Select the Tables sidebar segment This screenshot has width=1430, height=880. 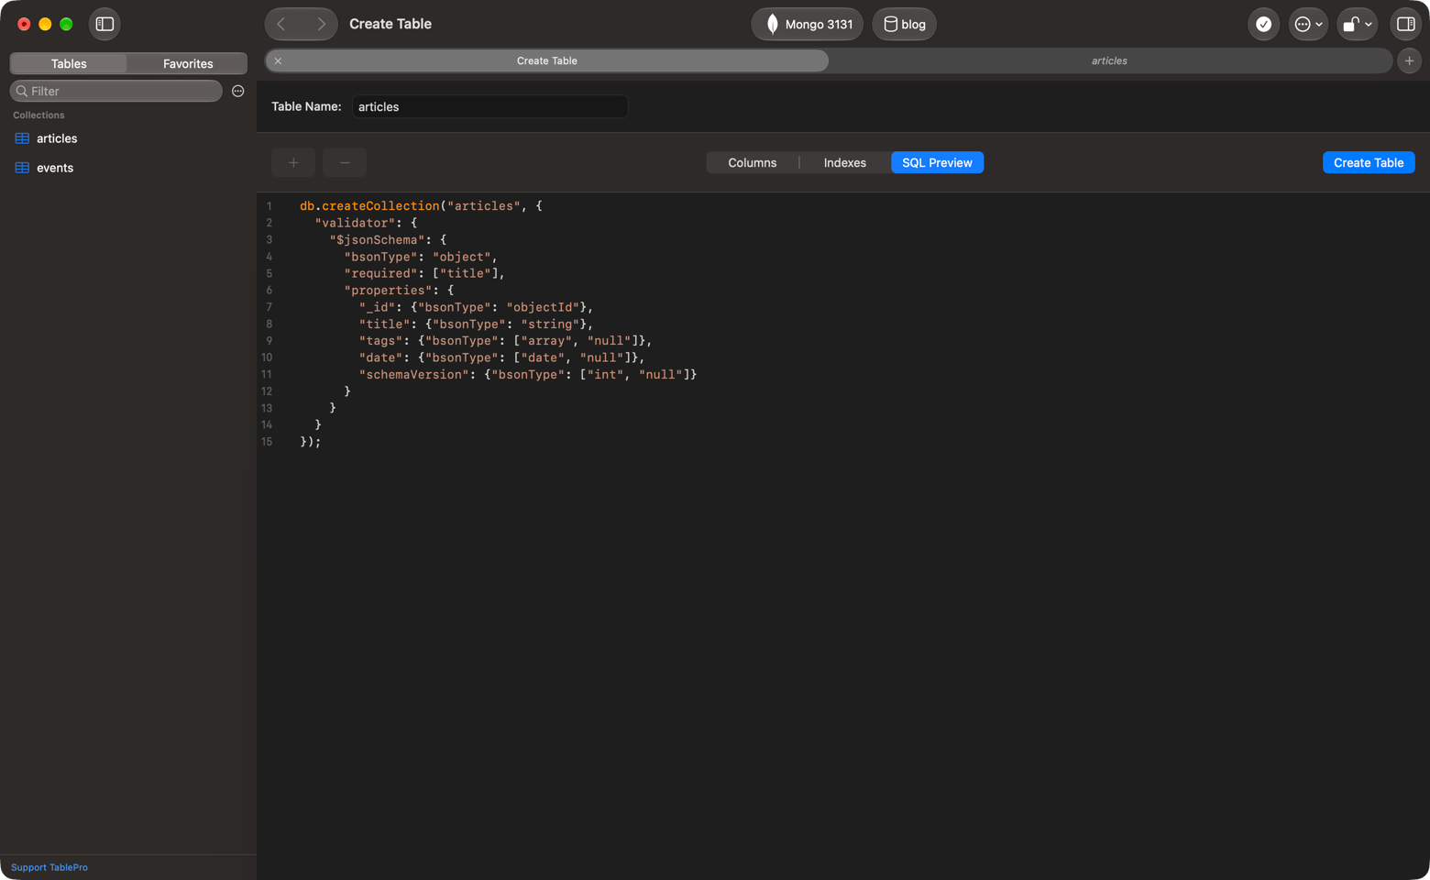69,63
